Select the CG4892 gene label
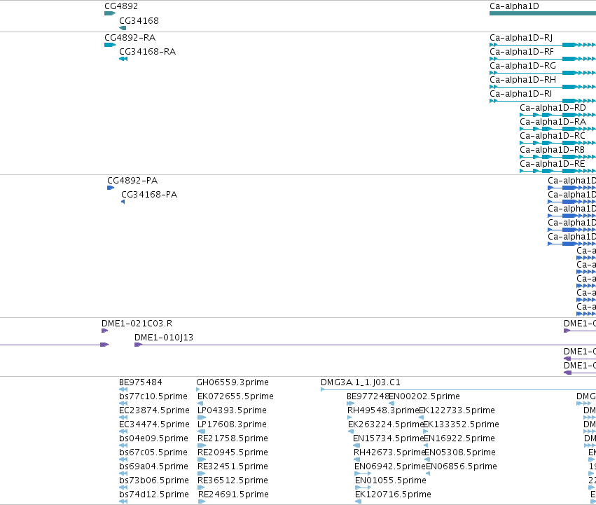The height and width of the screenshot is (505, 596). point(121,6)
